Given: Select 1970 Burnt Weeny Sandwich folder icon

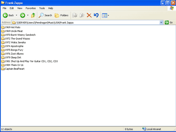Looking at the screenshot, I should pos(3,35).
